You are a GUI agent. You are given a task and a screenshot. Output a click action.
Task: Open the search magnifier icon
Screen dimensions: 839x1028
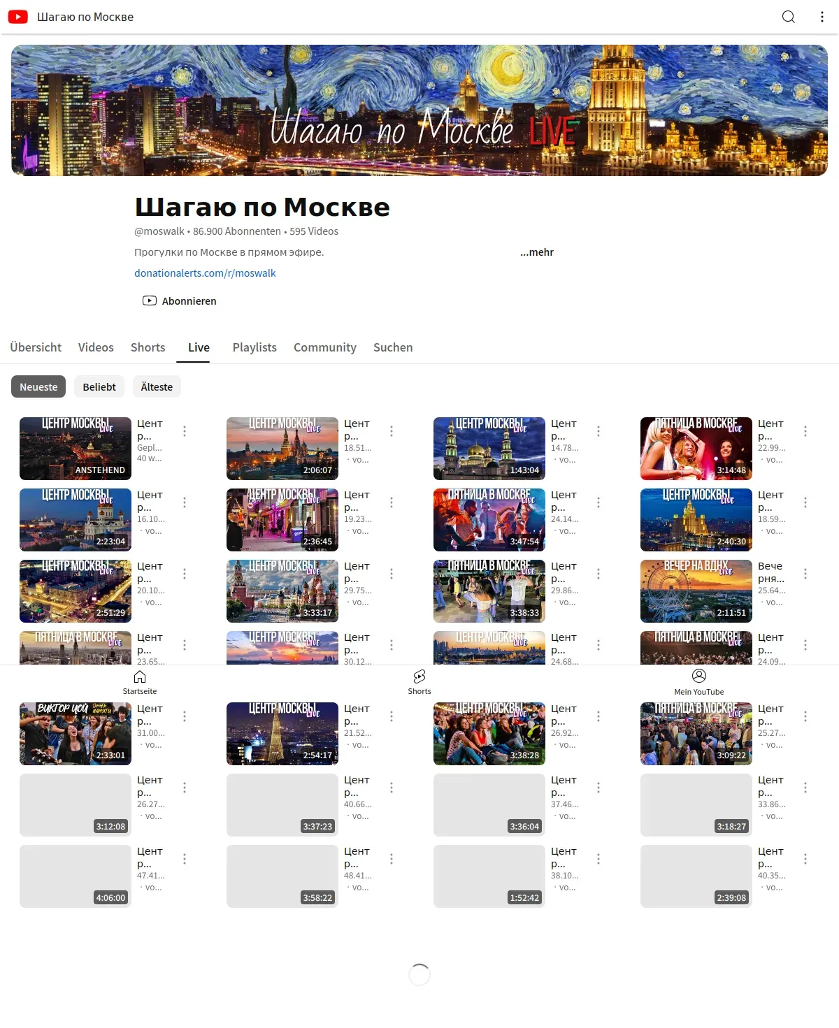[x=788, y=17]
